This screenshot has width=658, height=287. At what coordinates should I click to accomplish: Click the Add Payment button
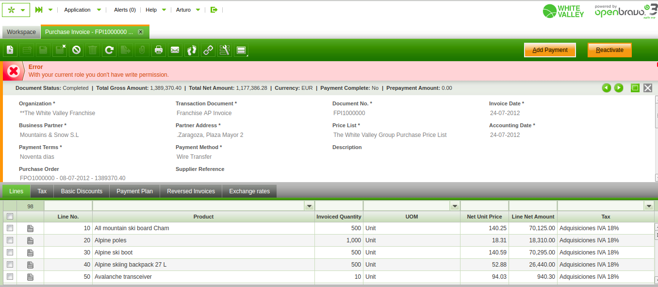[x=550, y=50]
